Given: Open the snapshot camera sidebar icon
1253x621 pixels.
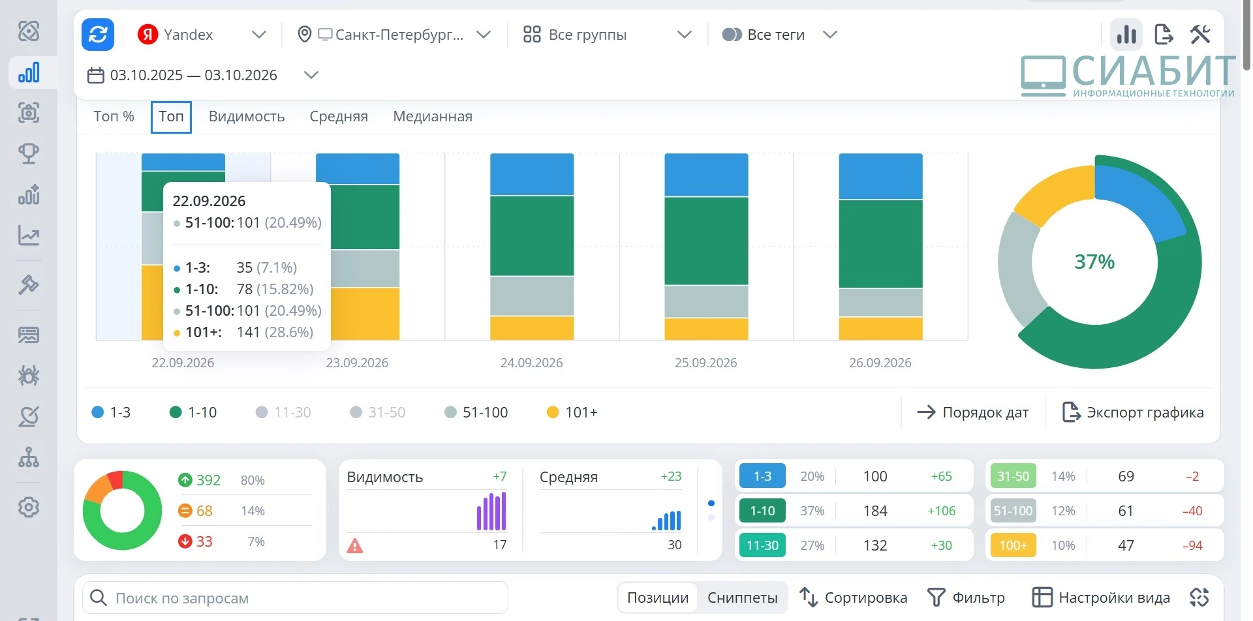Looking at the screenshot, I should point(29,113).
